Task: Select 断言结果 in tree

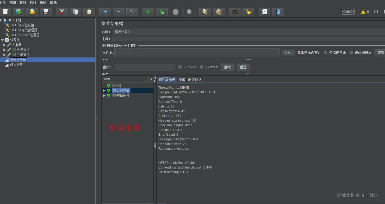Action: coord(16,65)
